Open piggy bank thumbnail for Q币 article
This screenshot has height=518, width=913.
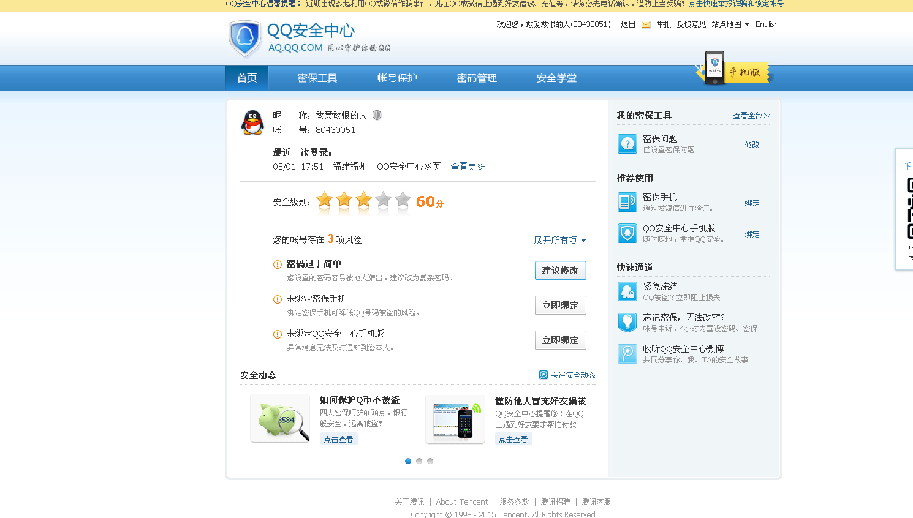coord(280,418)
